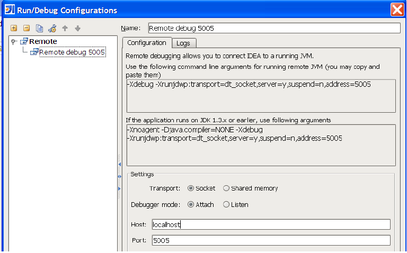The height and width of the screenshot is (253, 407).
Task: Choose the Listen debugger mode
Action: [x=226, y=204]
